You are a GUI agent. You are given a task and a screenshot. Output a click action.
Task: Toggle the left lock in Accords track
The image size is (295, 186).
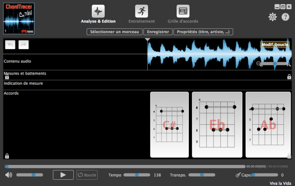click(x=7, y=156)
